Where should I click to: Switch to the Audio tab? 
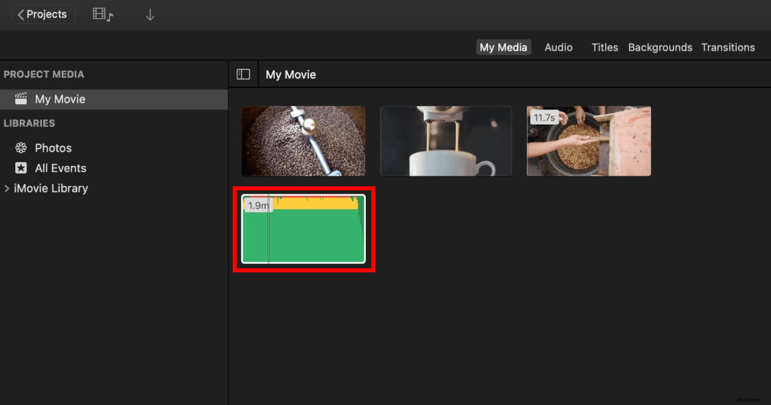click(x=558, y=47)
